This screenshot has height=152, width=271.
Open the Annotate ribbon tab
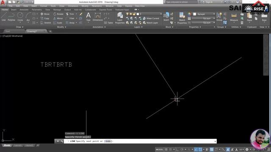click(x=24, y=10)
